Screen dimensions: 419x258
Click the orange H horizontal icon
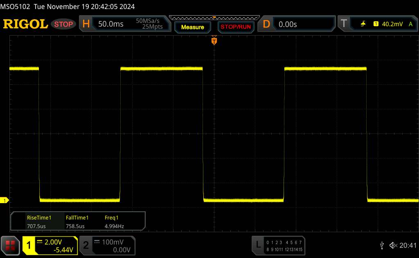(86, 24)
